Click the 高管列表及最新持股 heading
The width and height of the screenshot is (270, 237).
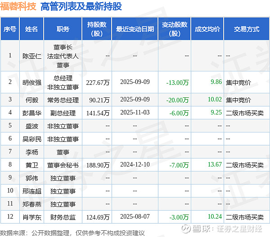[x=81, y=7]
